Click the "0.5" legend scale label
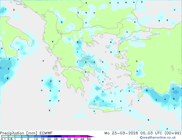This screenshot has width=182, height=140. pyautogui.click(x=10, y=139)
